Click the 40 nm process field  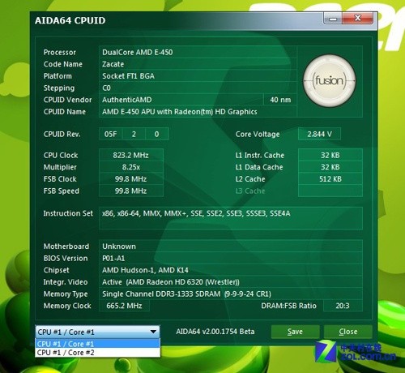coord(280,100)
